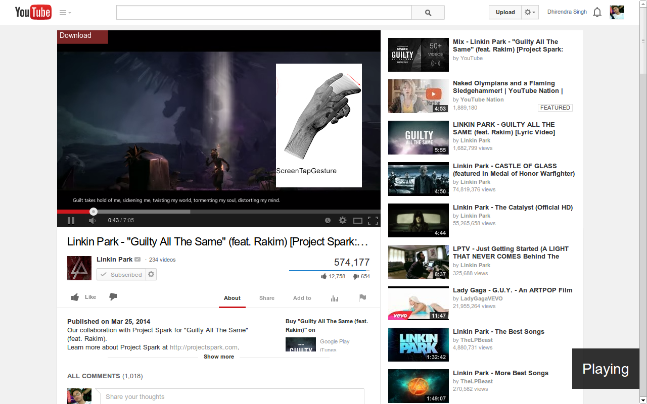Open Dhirendra Singh account link

tap(567, 12)
